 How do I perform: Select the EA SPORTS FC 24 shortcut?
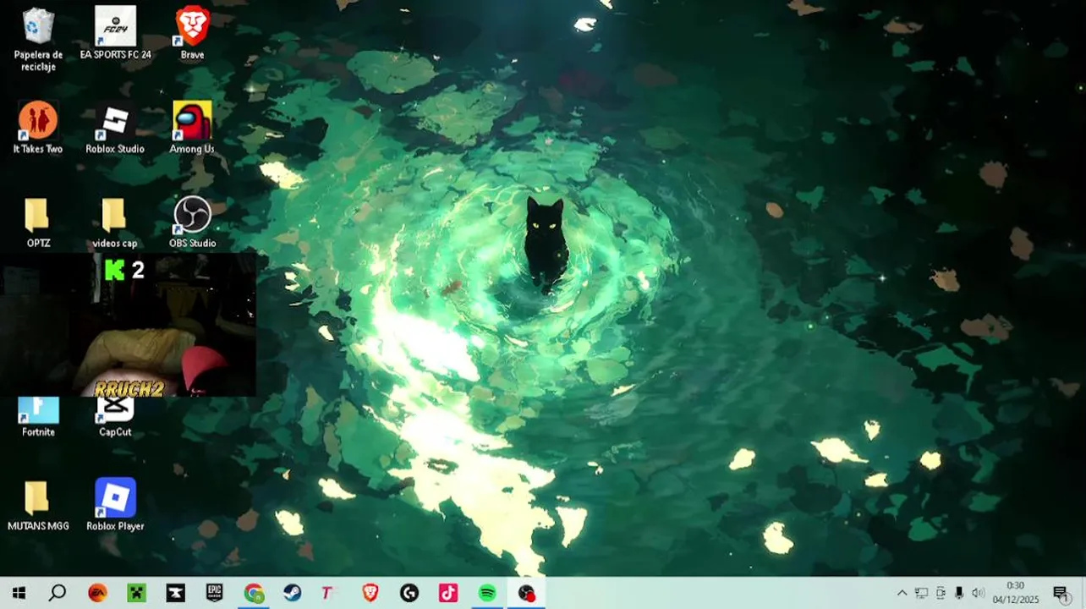(x=115, y=34)
